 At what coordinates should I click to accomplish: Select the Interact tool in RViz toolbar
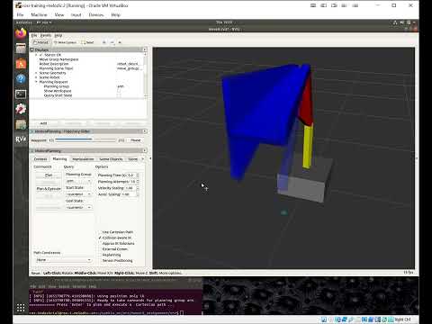tap(40, 42)
